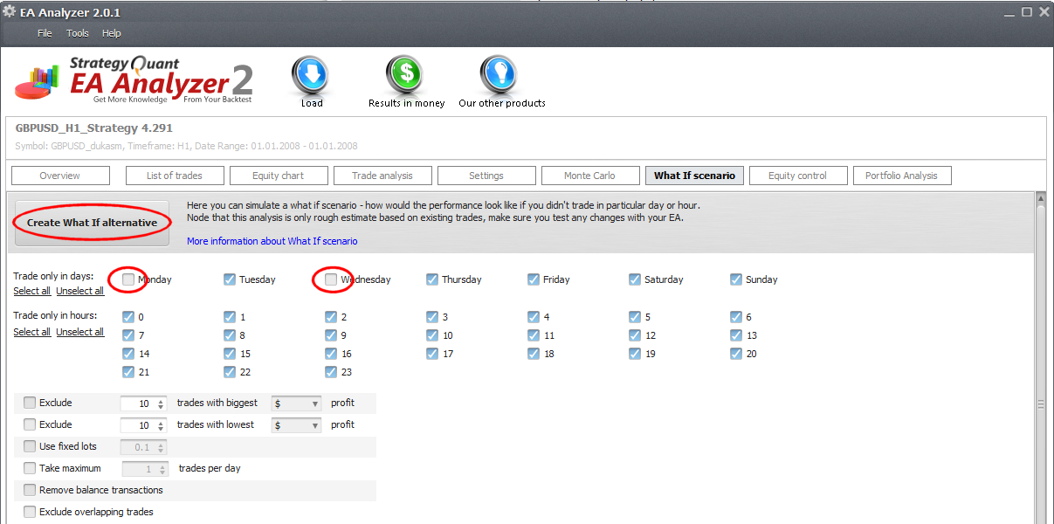Uncheck the Thursday checkbox
This screenshot has height=524, width=1054.
click(x=432, y=279)
